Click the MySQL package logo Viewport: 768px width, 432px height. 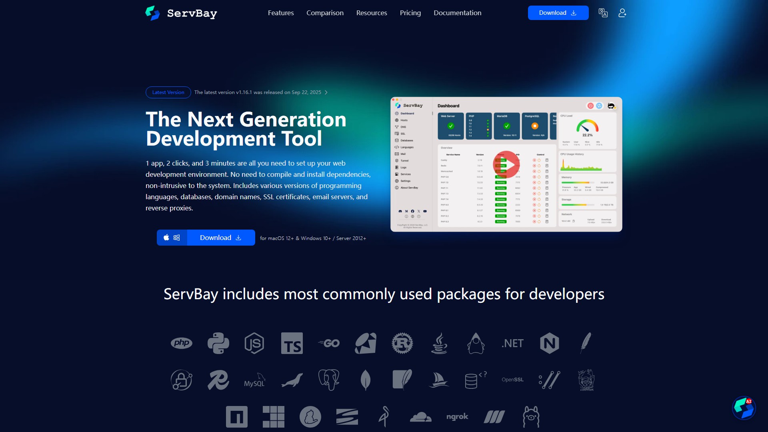[x=255, y=380]
